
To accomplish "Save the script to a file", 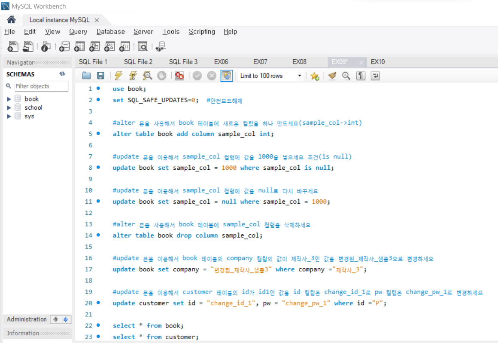I will pyautogui.click(x=101, y=76).
